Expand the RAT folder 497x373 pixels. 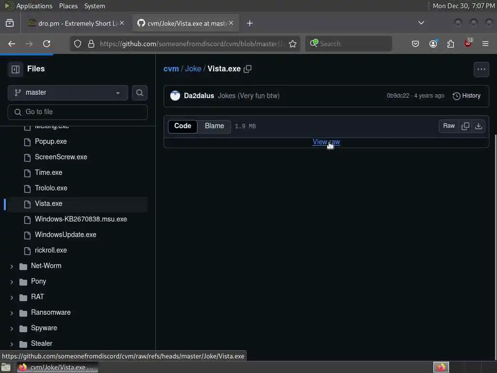[12, 298]
